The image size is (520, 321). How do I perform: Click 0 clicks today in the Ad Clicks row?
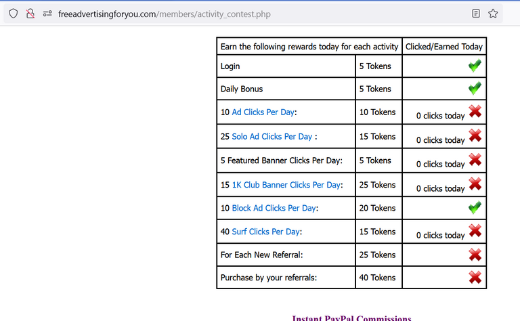pos(440,116)
